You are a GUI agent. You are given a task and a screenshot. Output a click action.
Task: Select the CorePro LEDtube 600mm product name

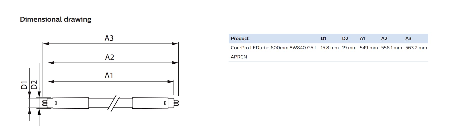pos(273,52)
